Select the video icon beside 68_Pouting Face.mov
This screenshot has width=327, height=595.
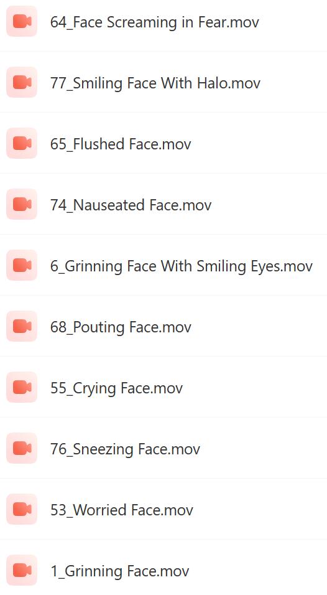coord(22,326)
